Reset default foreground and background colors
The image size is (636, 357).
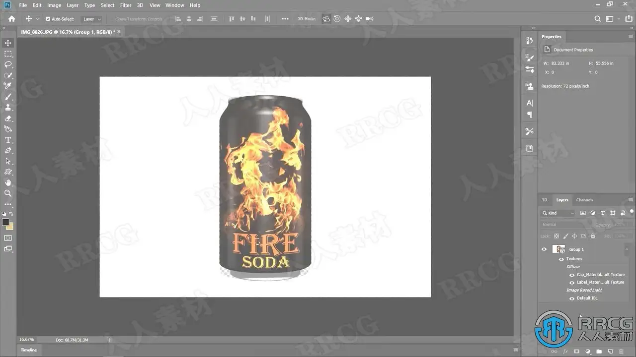point(4,214)
